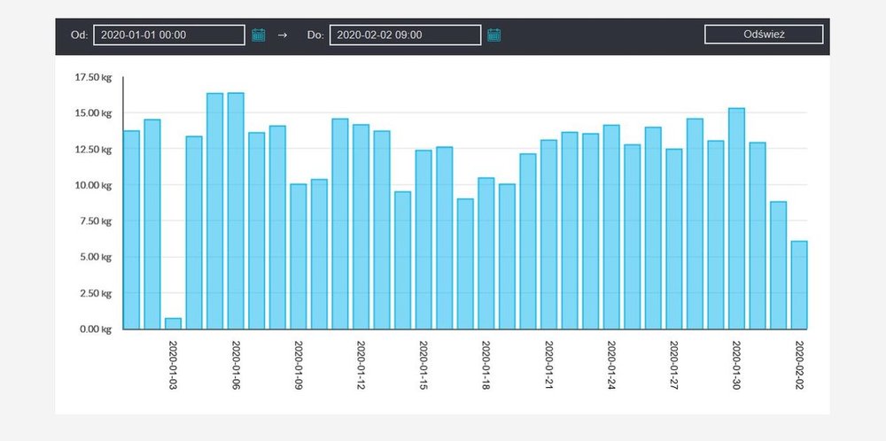886x441 pixels.
Task: Open the calendar picker for the Do date
Action: [494, 35]
